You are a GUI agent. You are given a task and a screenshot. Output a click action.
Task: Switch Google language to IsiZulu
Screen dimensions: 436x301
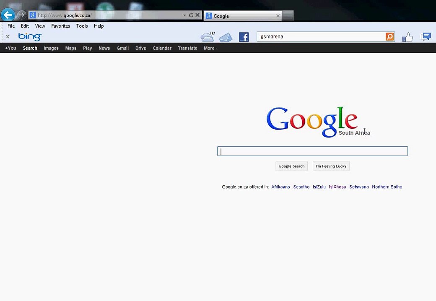click(319, 187)
